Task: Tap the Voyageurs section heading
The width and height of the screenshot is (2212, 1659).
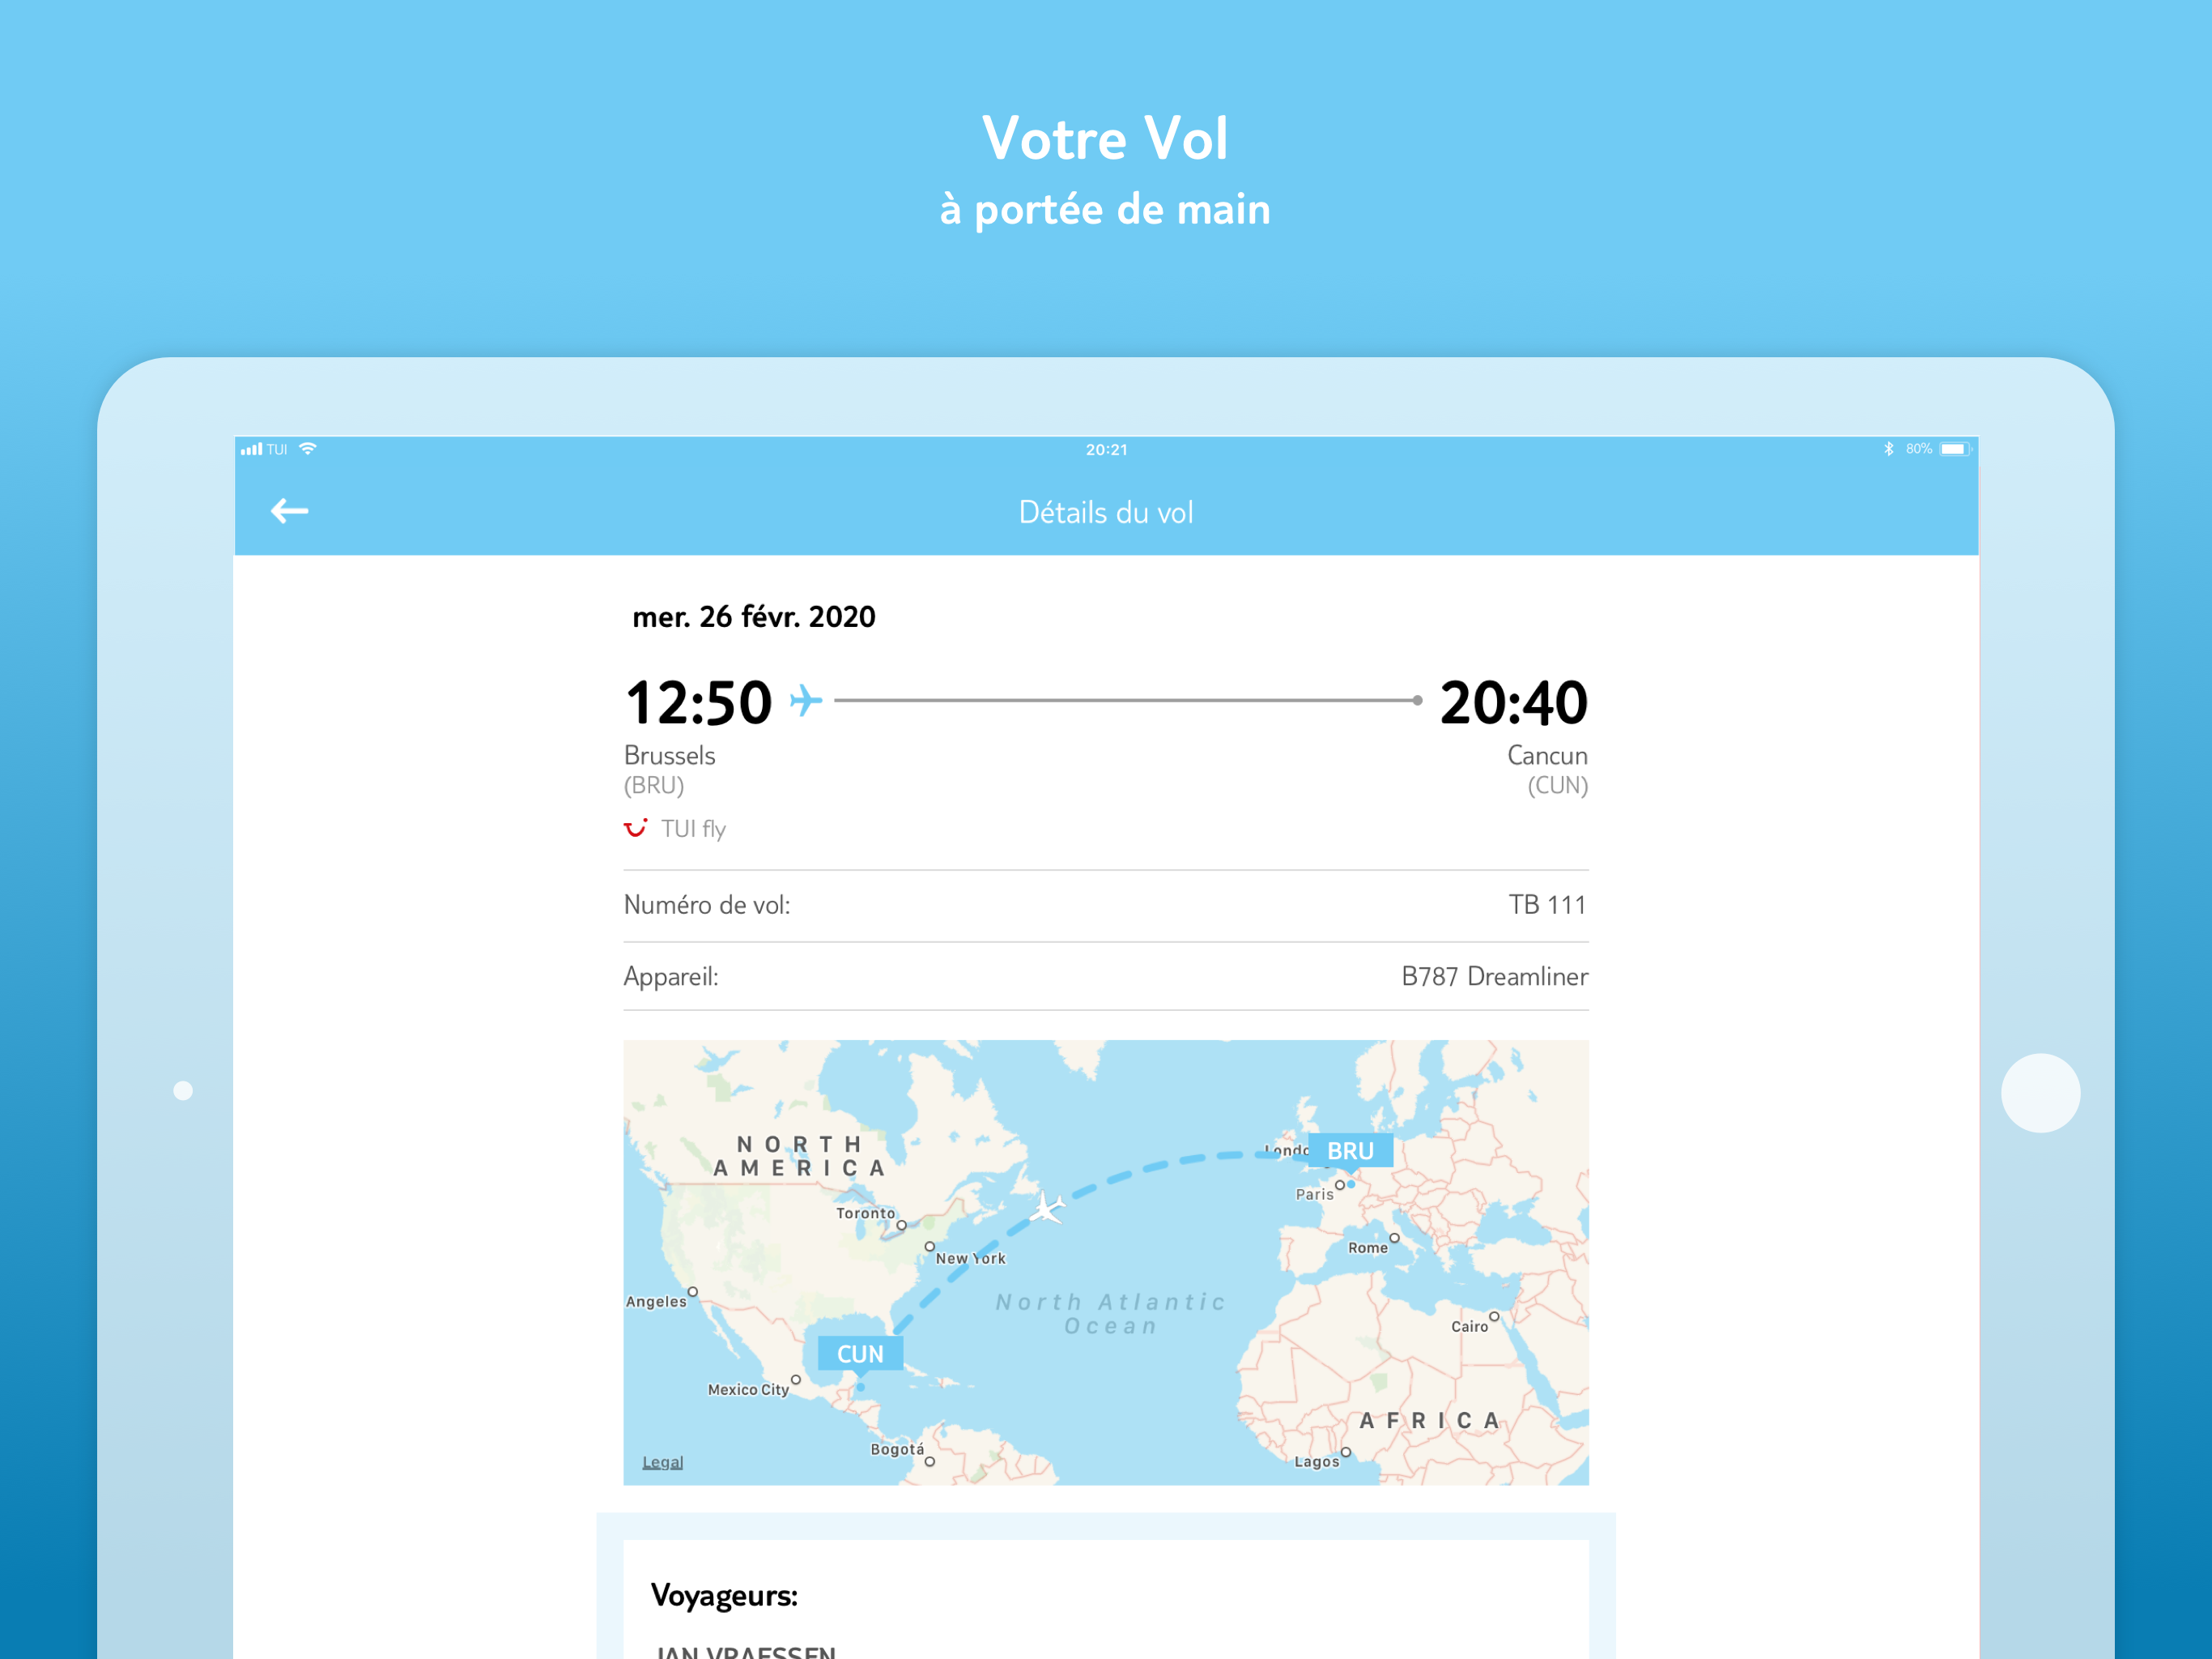Action: (x=724, y=1595)
